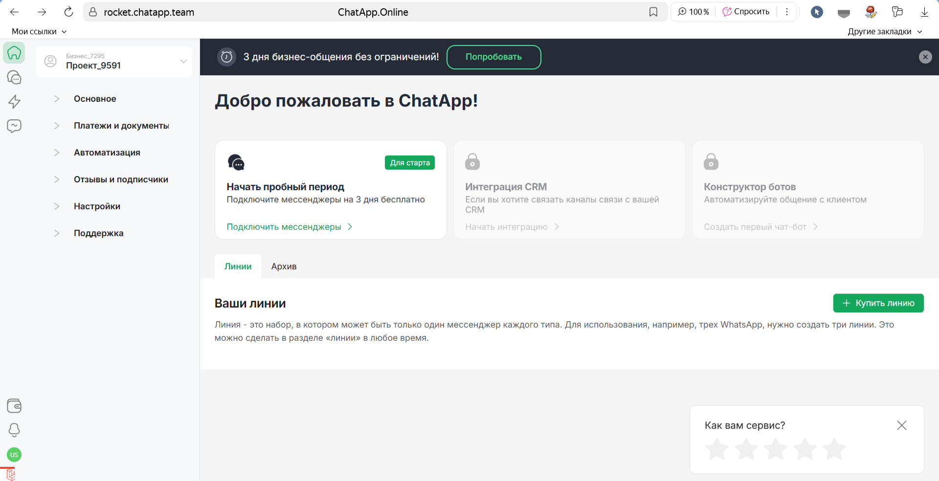The width and height of the screenshot is (939, 481).
Task: Switch to the Архив tab
Action: point(284,266)
